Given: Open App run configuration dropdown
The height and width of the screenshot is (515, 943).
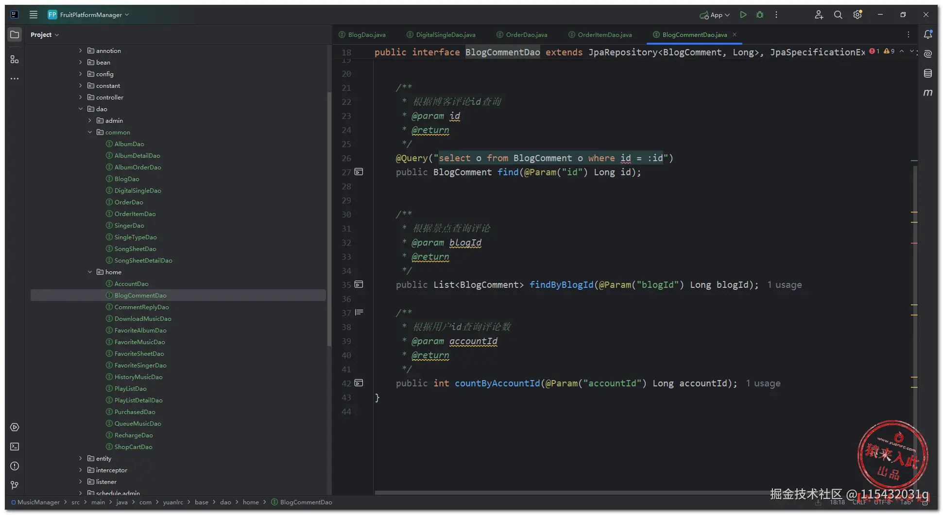Looking at the screenshot, I should (x=715, y=15).
